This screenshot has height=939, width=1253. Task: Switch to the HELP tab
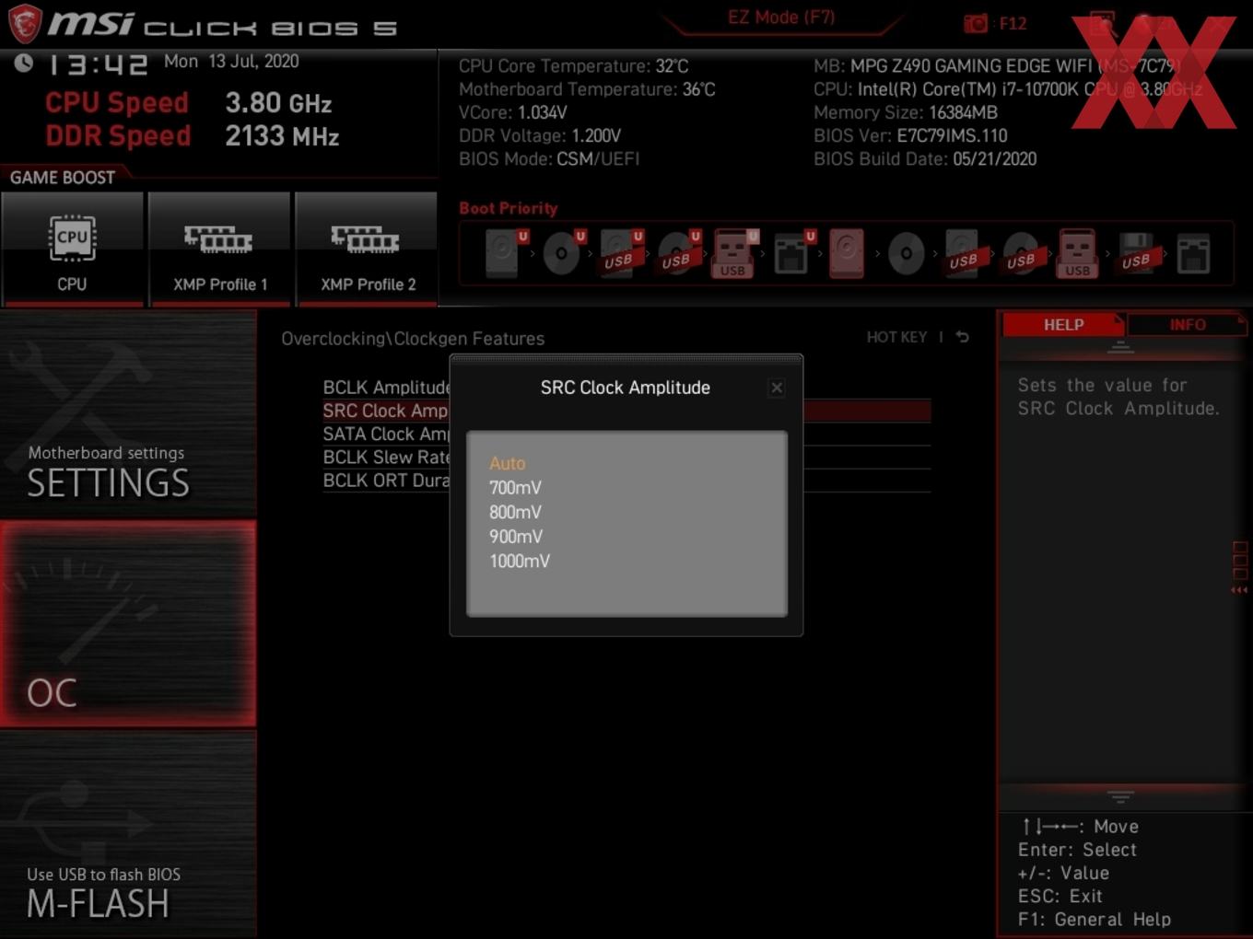point(1063,325)
